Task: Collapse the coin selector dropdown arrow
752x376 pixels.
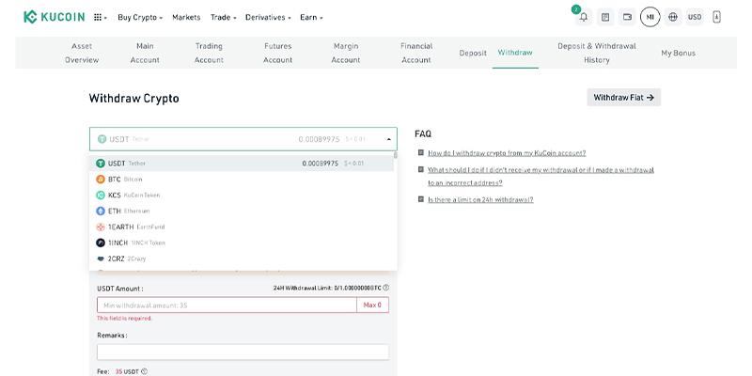Action: click(388, 139)
